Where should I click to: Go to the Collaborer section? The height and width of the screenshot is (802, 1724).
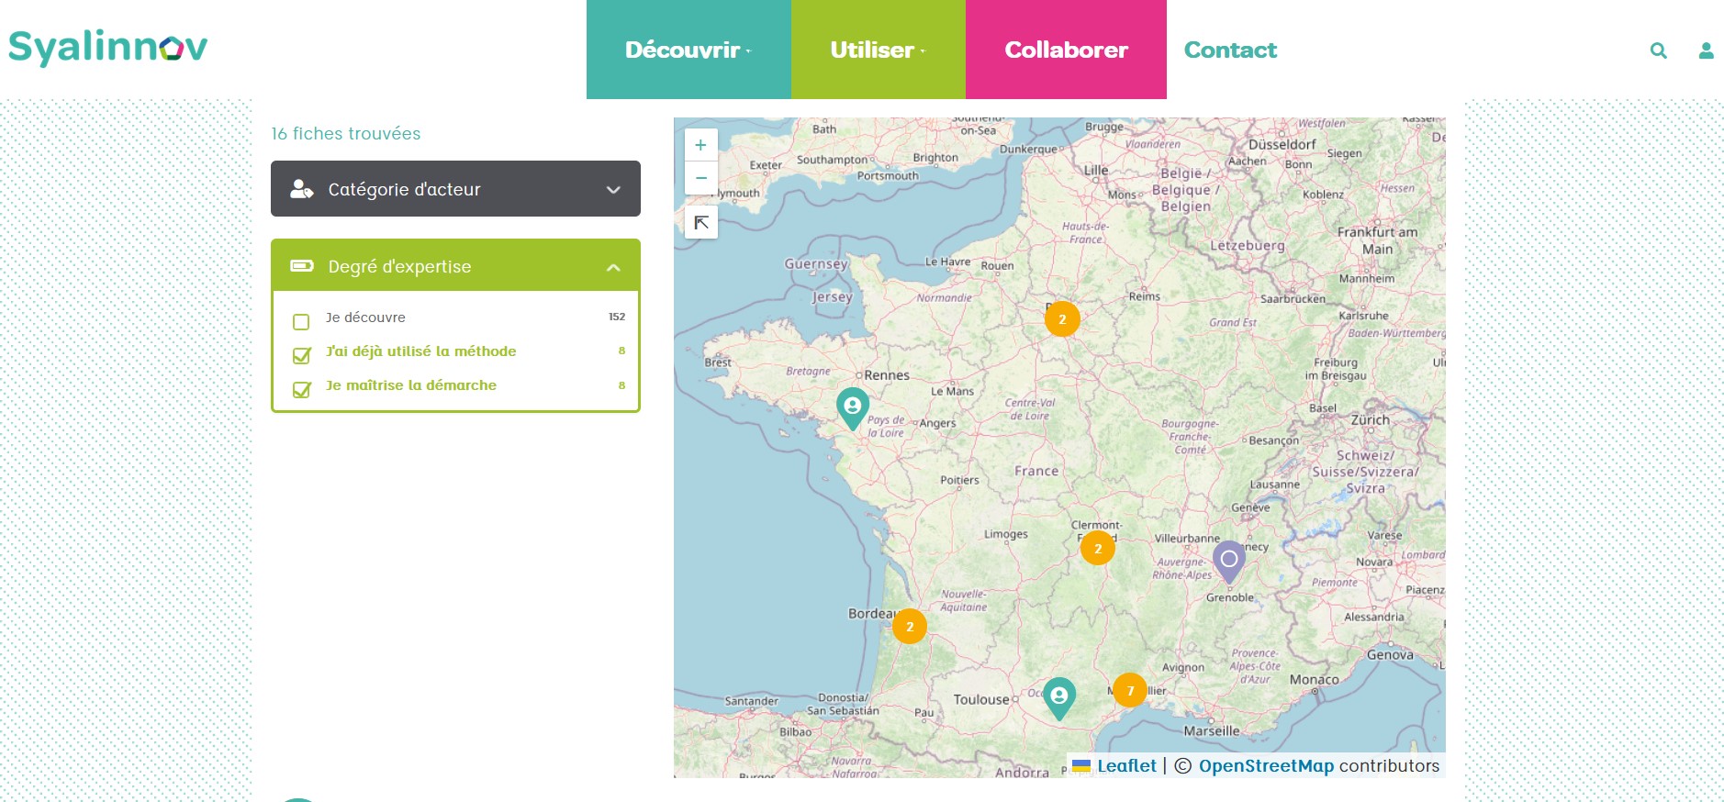coord(1066,50)
